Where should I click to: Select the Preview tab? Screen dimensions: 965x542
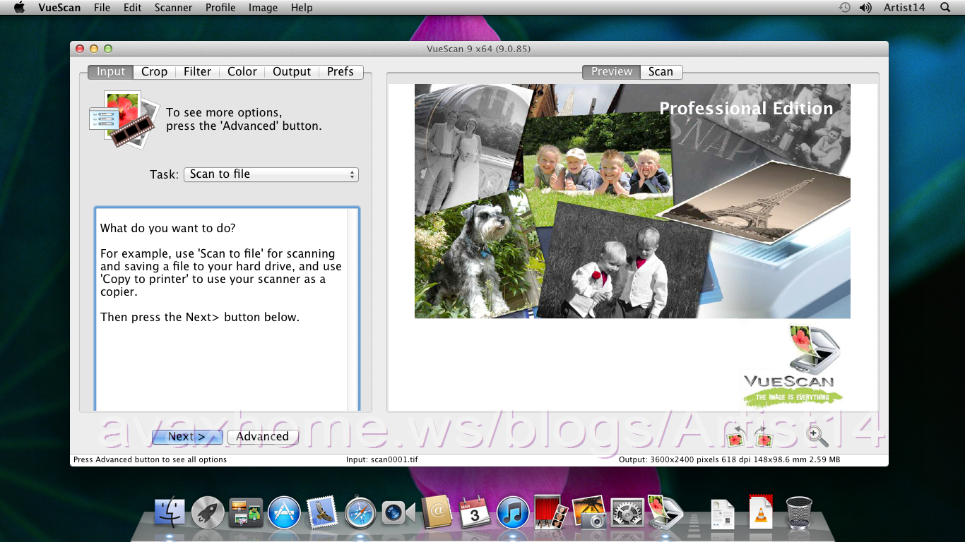coord(611,72)
